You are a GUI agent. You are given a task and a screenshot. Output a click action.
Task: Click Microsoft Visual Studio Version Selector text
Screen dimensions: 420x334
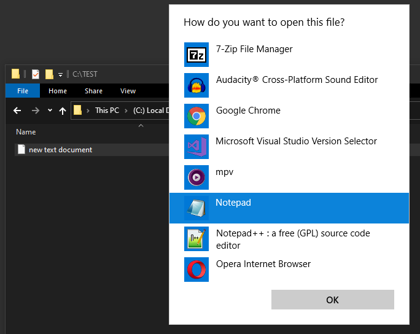tap(296, 141)
